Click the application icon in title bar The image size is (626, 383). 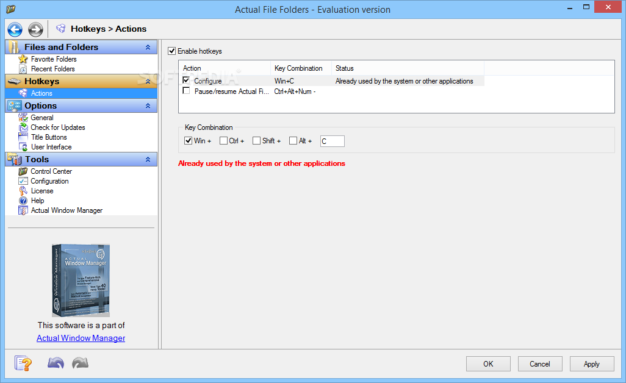pos(11,9)
